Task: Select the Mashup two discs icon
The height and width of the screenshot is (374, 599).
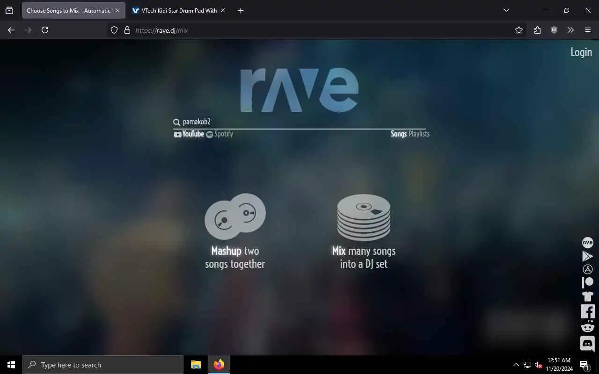Action: (235, 216)
